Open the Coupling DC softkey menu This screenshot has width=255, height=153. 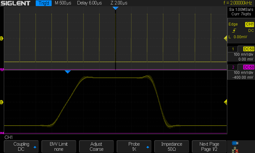(x=21, y=147)
